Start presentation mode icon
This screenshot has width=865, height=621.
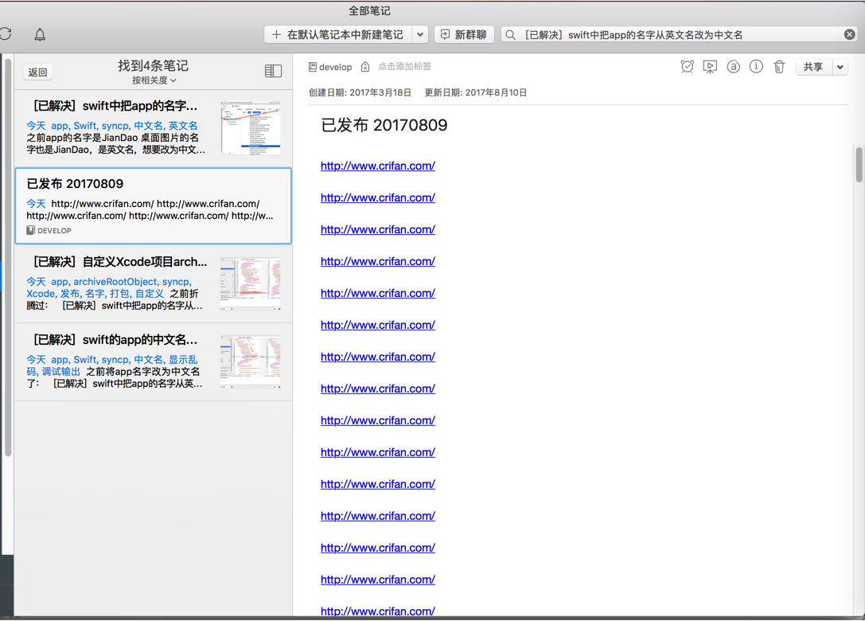[x=710, y=67]
